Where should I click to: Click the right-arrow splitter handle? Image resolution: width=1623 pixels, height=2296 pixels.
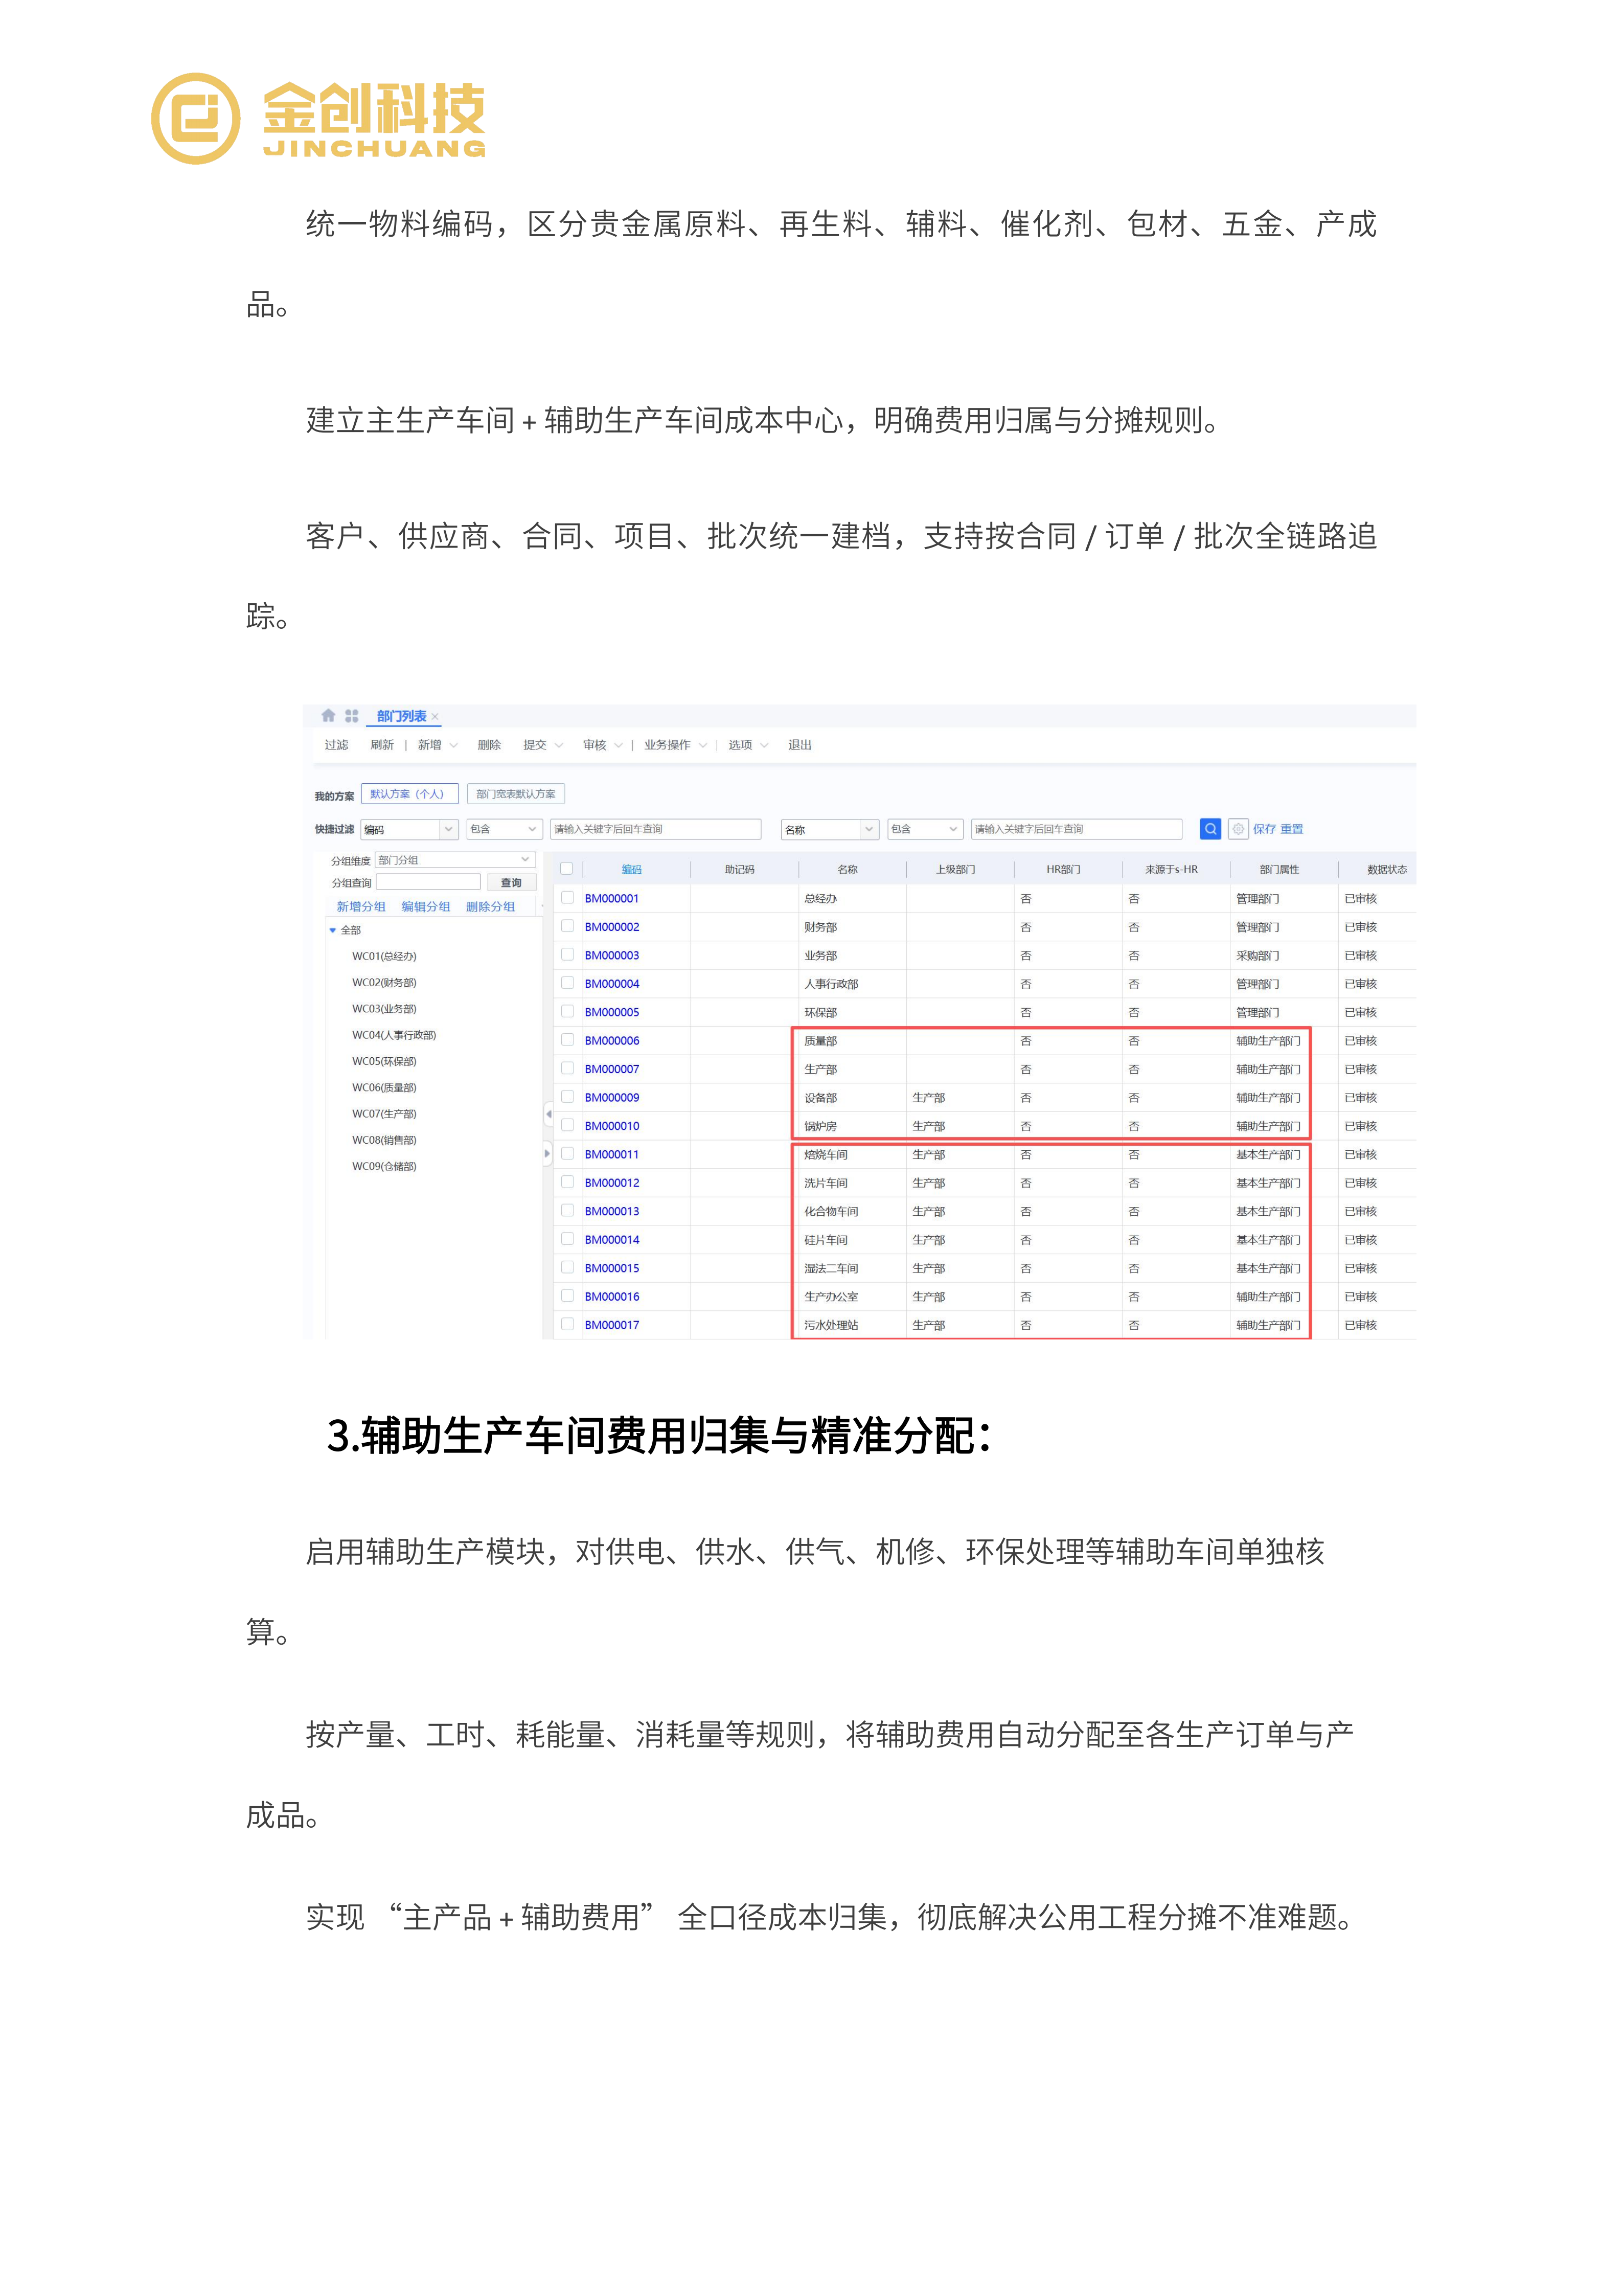[548, 1153]
